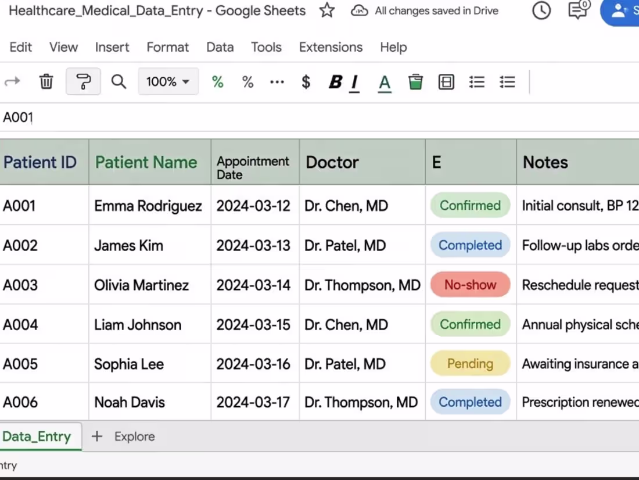This screenshot has height=480, width=639.
Task: Click the second list icon
Action: (507, 82)
